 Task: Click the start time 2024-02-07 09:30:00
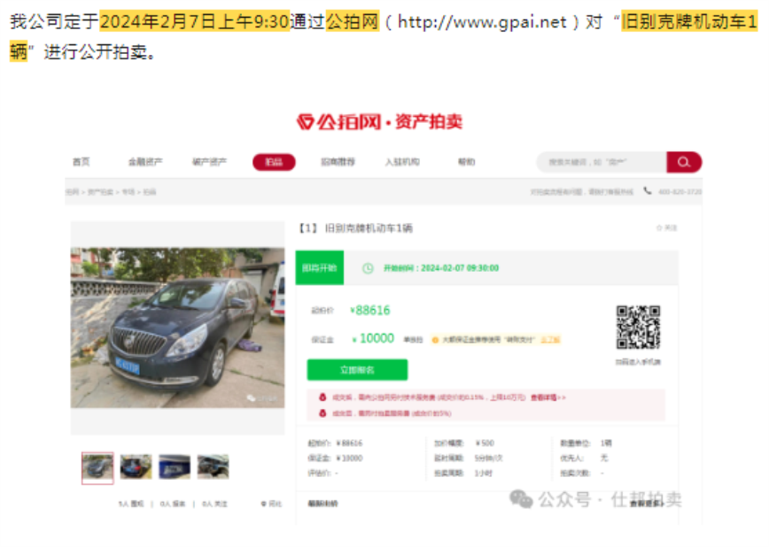pos(460,268)
